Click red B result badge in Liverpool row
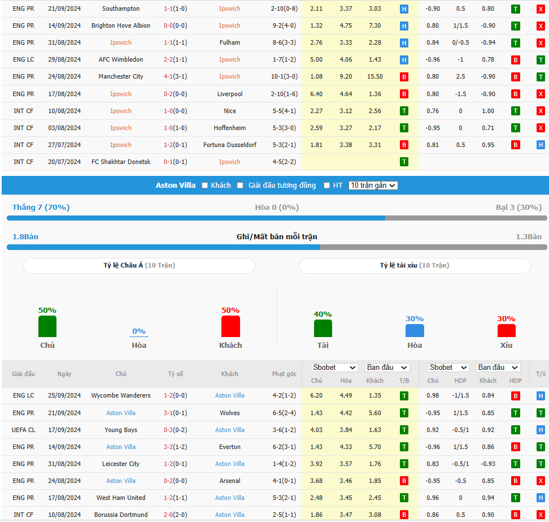This screenshot has height=522, width=549. pos(404,94)
